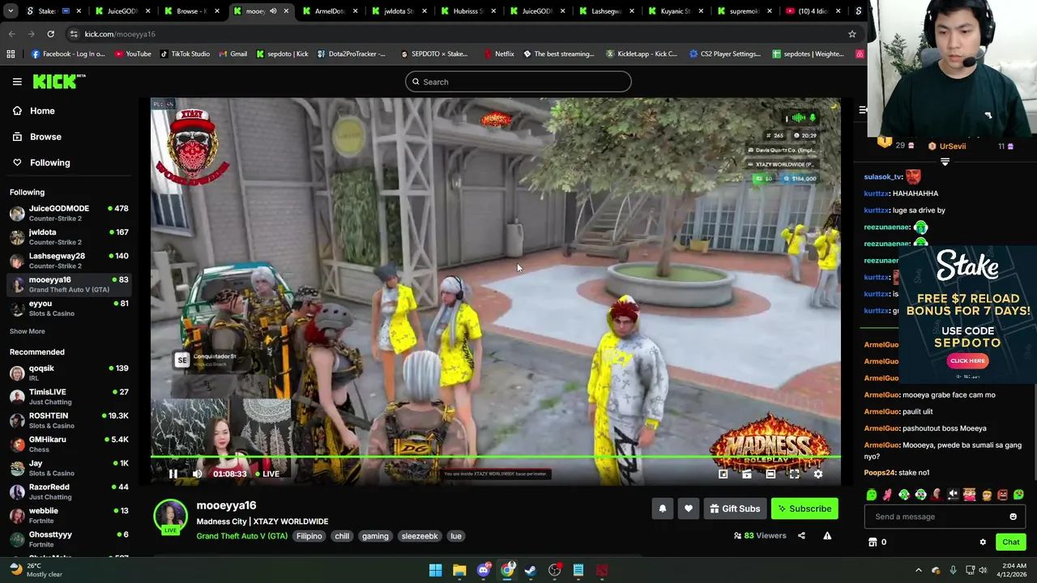Open video player settings gear
The image size is (1037, 583).
818,474
